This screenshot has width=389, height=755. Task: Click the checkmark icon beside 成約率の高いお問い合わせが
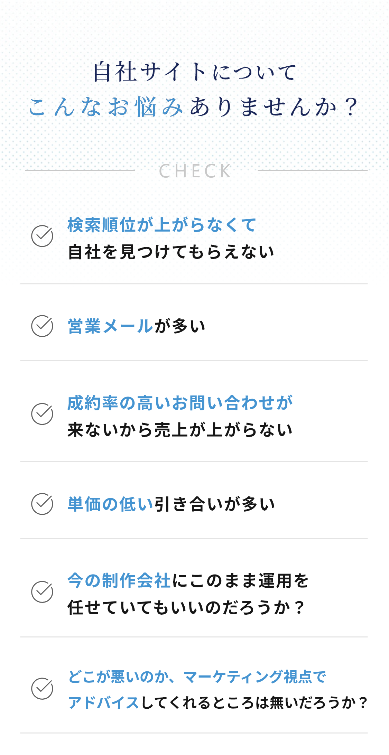click(x=42, y=414)
